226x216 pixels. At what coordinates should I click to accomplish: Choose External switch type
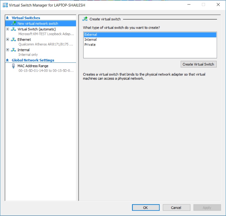150,35
